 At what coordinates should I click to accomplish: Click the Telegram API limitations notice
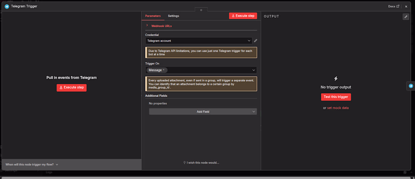(x=201, y=53)
